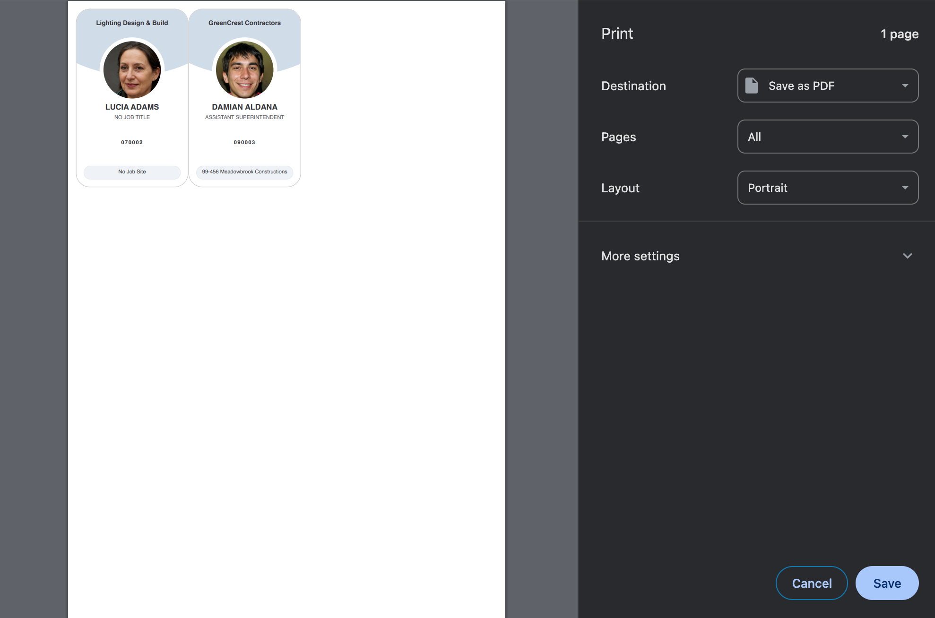This screenshot has height=618, width=935.
Task: Click the DAMIAN ALDANA name text
Action: point(244,107)
